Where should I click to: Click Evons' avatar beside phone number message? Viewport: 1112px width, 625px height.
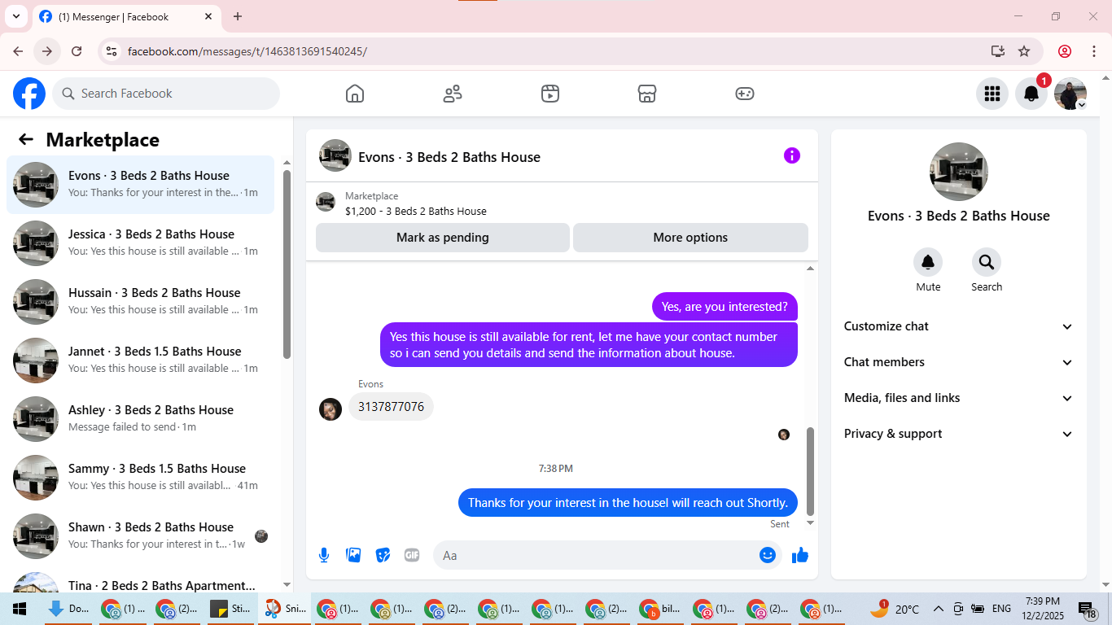point(331,409)
